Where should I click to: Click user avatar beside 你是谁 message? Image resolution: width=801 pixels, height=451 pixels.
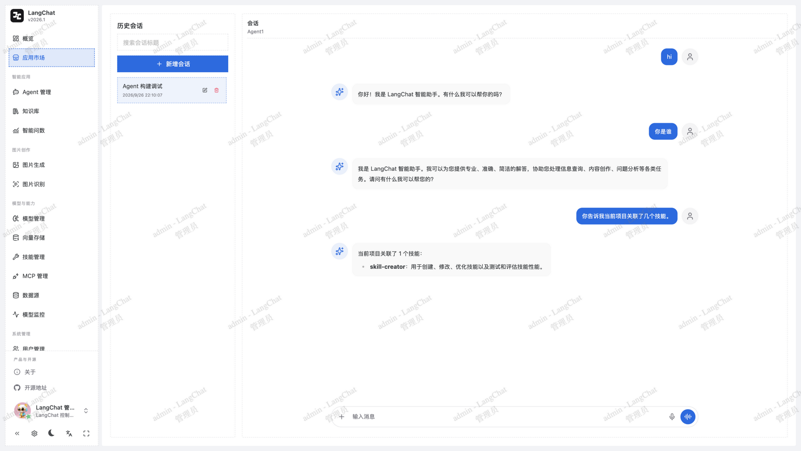[x=690, y=132]
